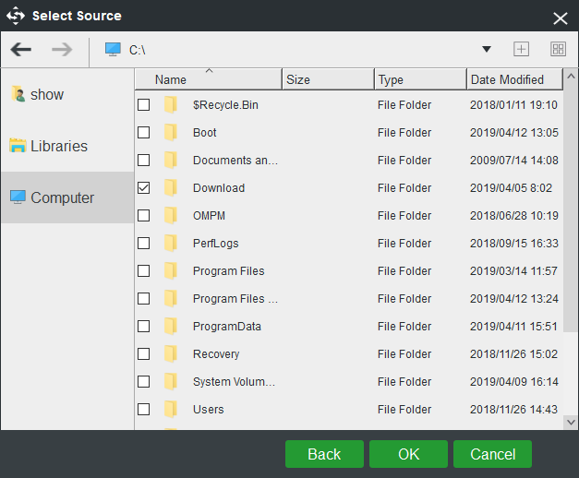Screen dimensions: 579x478
Task: Select the Program Files folder icon
Action: (x=170, y=271)
